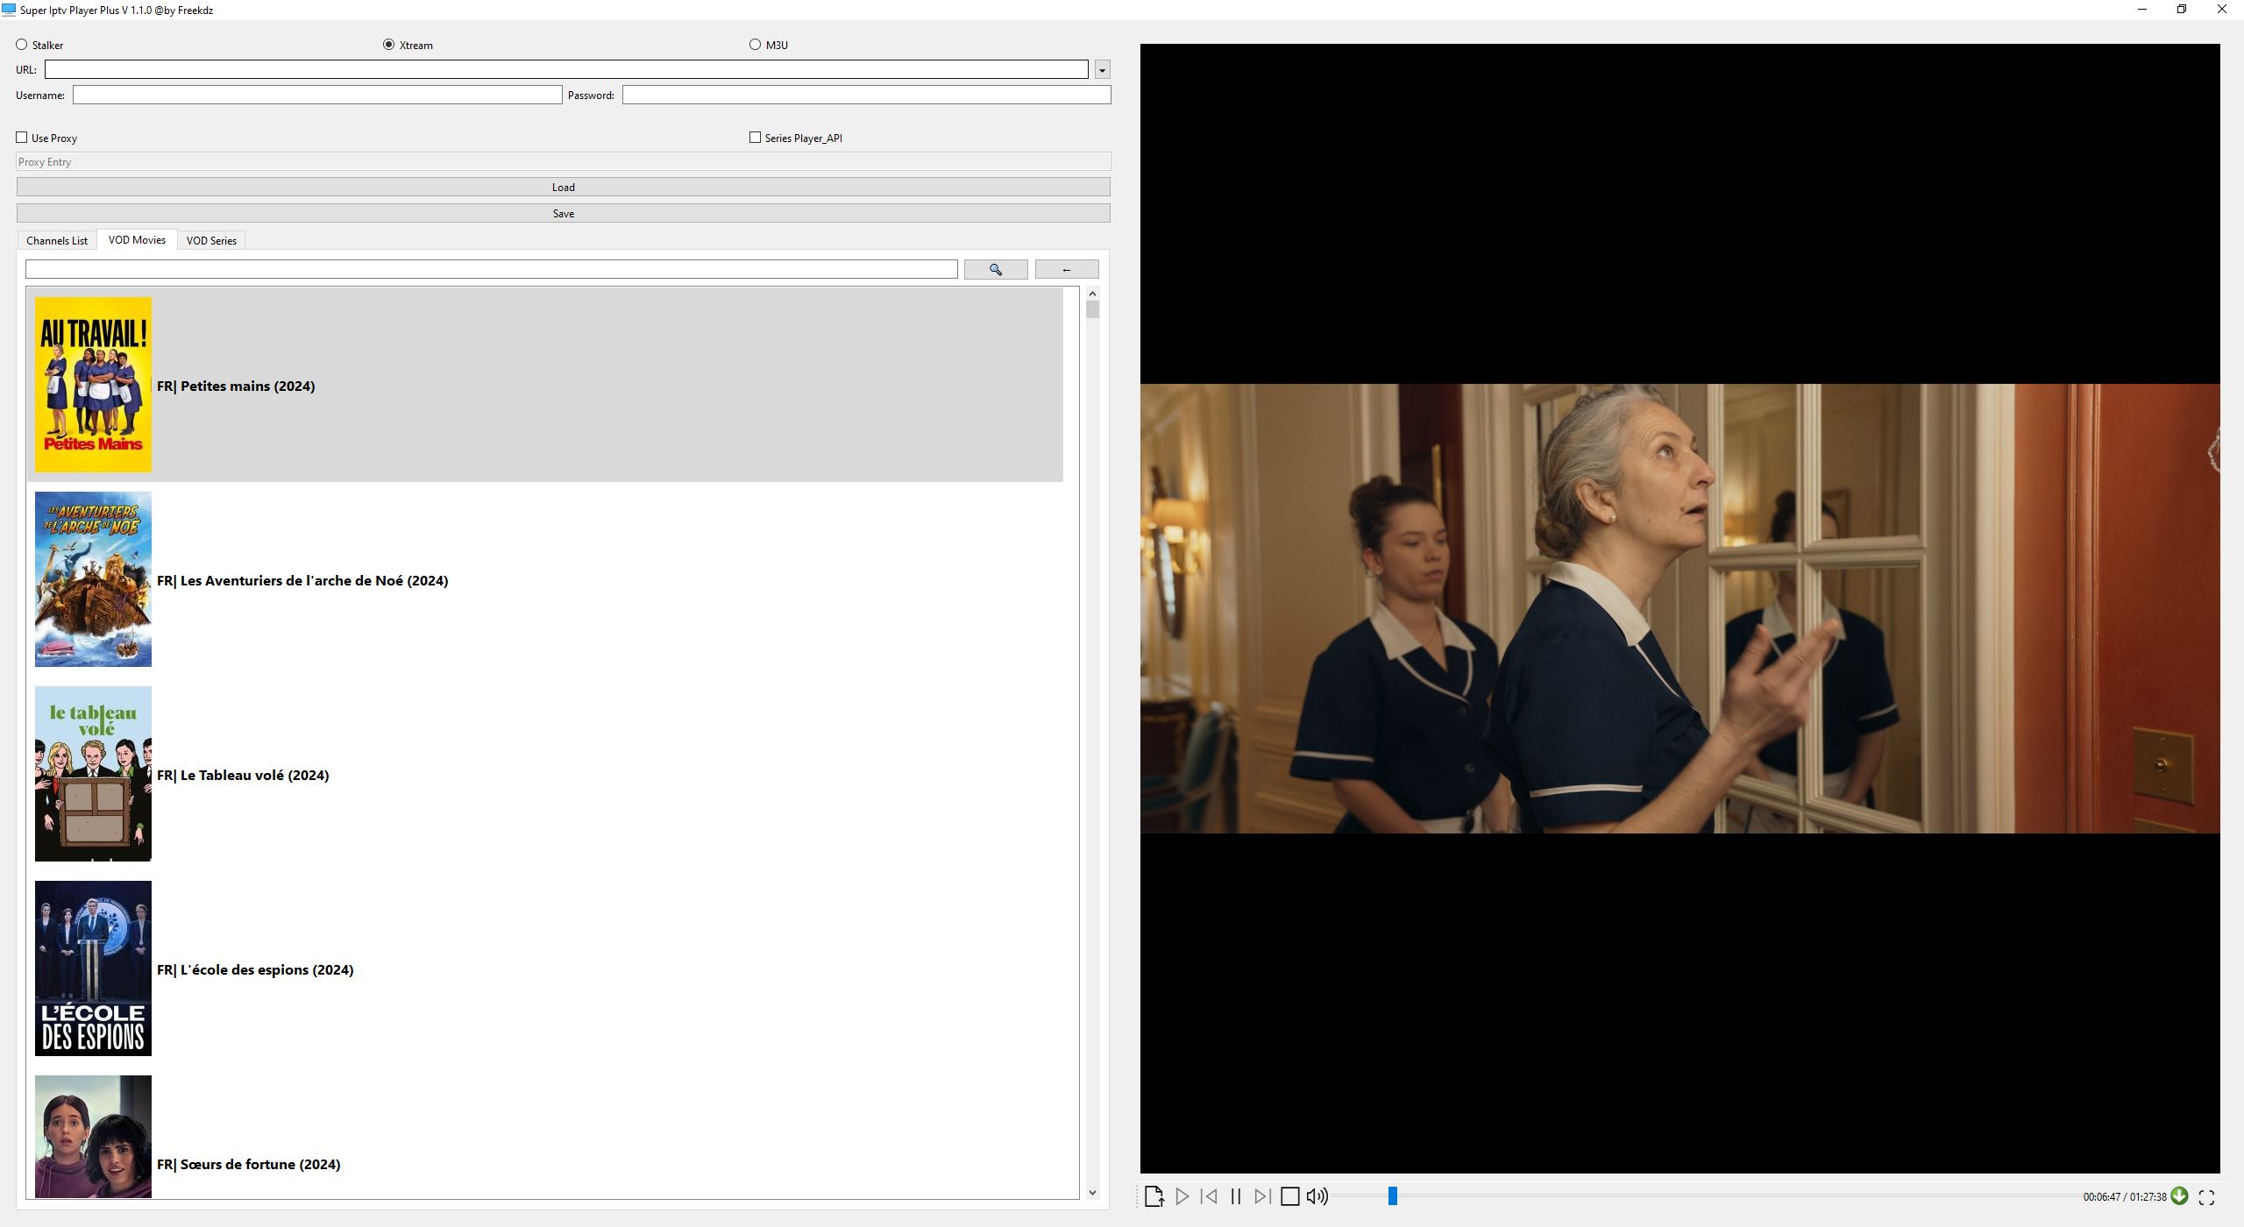Open the VOD Series tab

tap(211, 240)
